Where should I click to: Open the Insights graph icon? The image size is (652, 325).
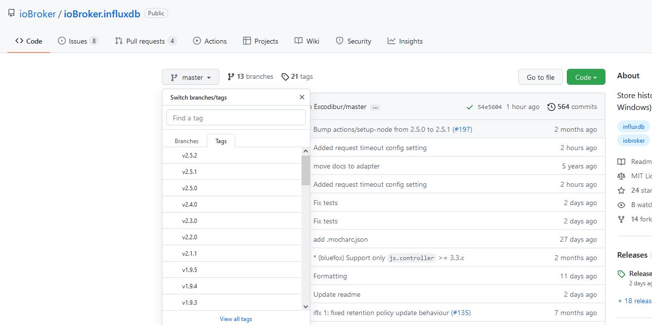(392, 41)
